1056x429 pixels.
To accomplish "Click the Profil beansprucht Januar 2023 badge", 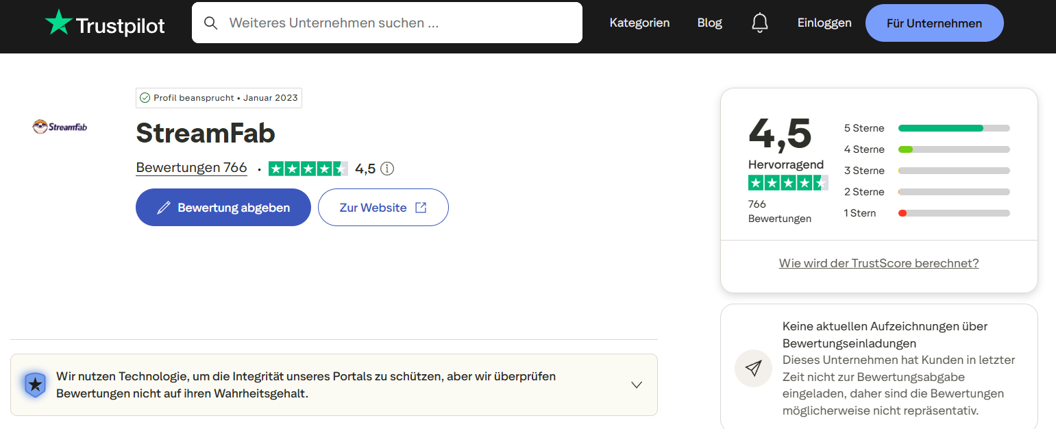I will point(219,98).
